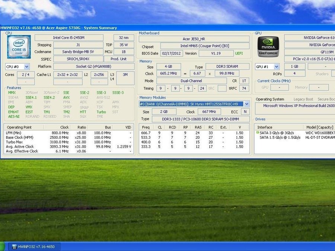Click the 1B MCU field

click(x=124, y=52)
